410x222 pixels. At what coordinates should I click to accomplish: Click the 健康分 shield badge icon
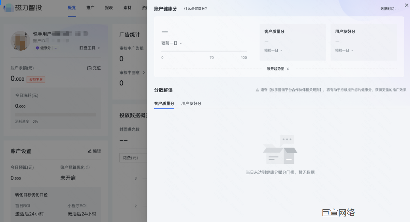pos(37,48)
